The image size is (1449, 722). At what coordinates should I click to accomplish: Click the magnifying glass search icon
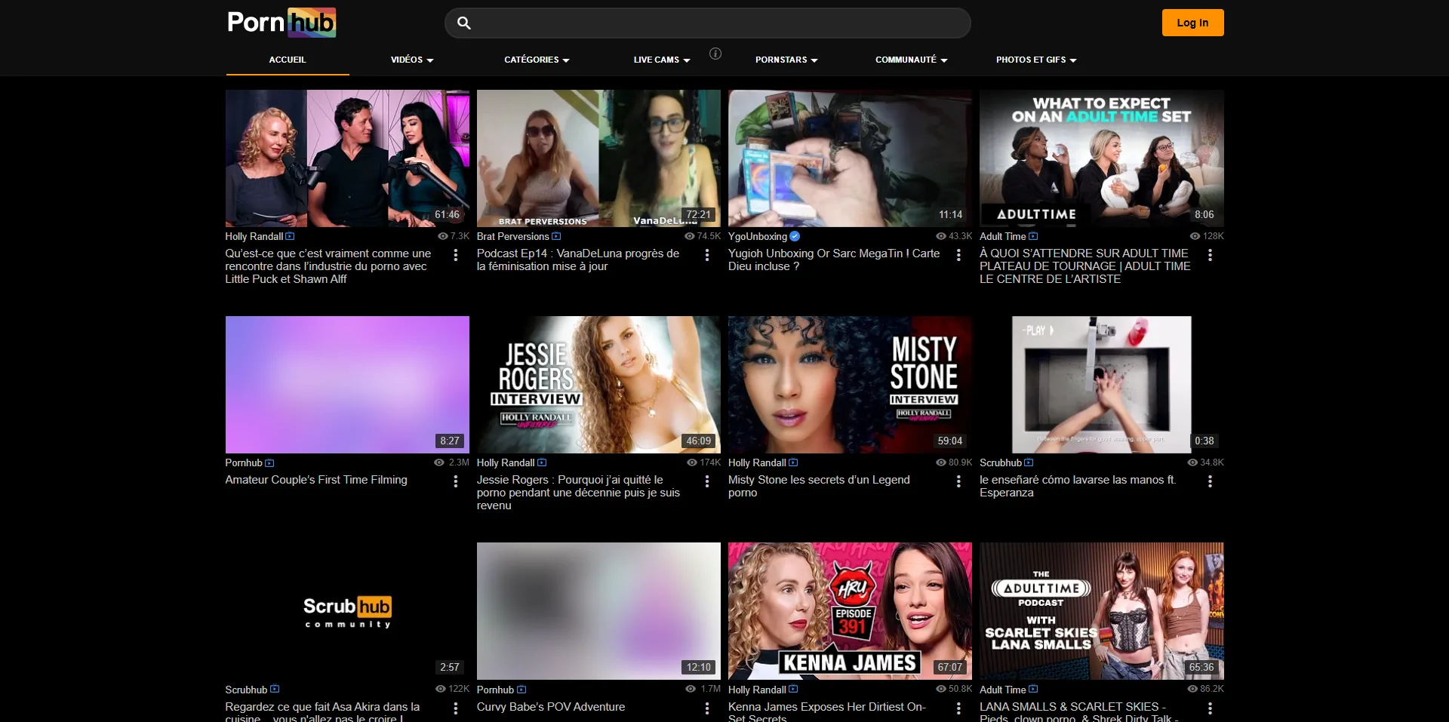point(464,23)
